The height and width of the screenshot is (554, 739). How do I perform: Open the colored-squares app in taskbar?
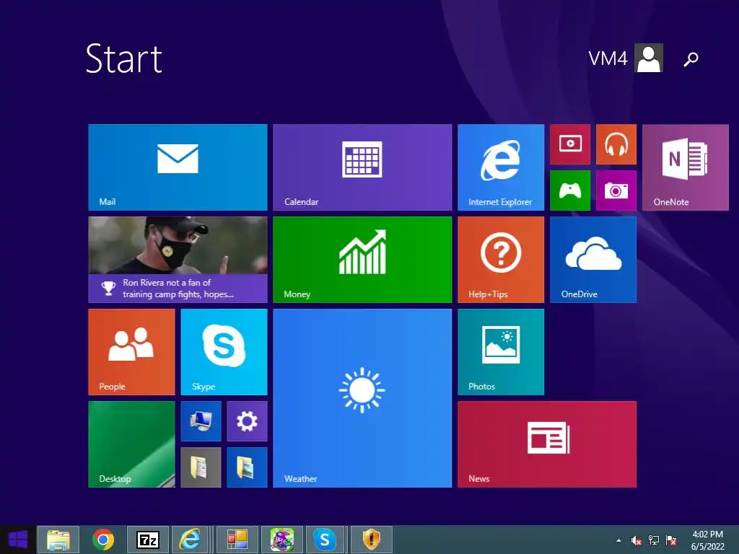tap(237, 540)
